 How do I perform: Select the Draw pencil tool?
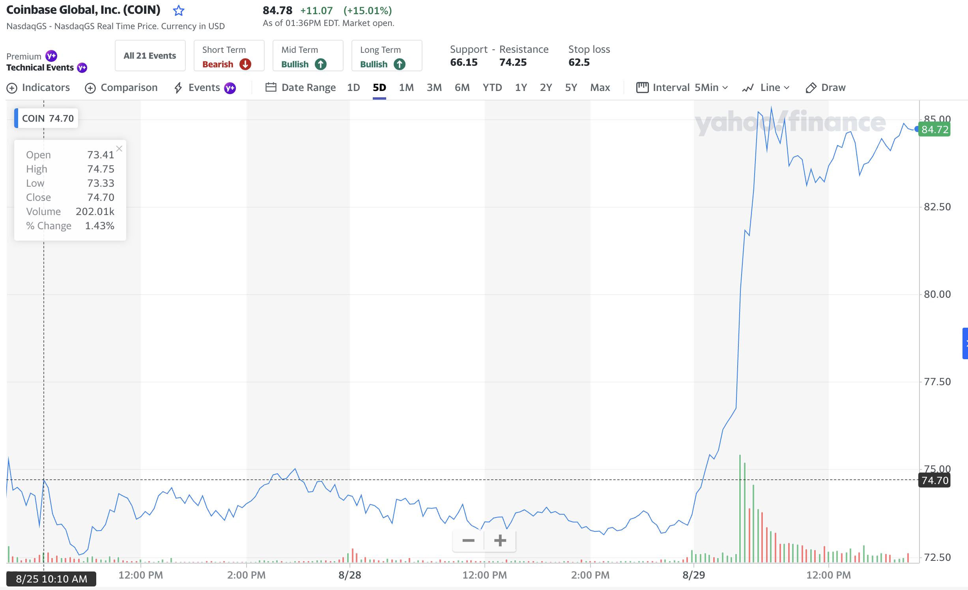click(811, 88)
